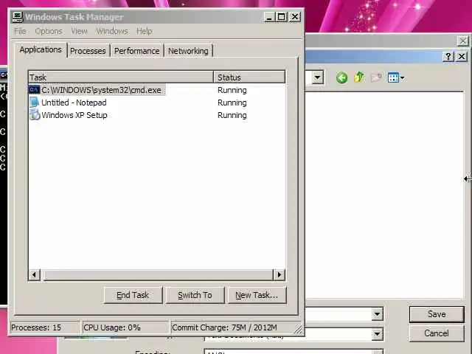Click the New Task... button
The width and height of the screenshot is (472, 354).
257,295
